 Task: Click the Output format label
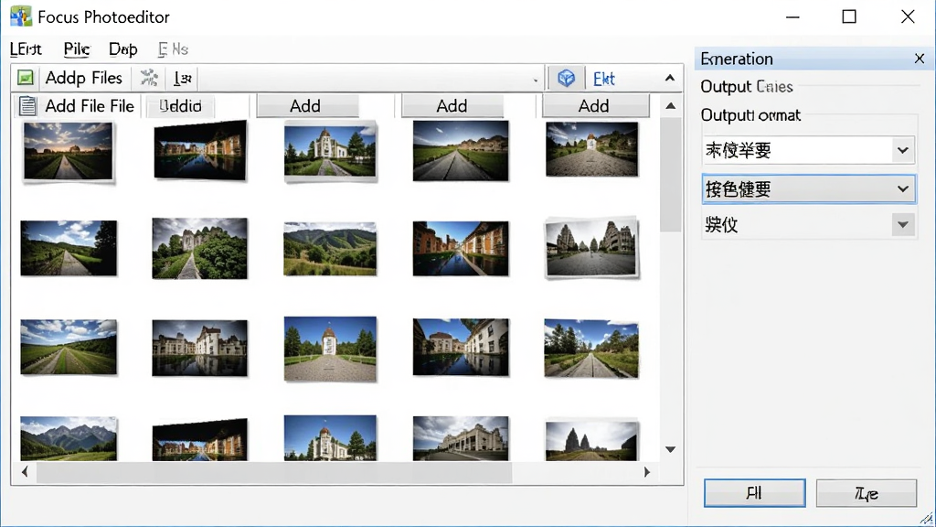750,115
